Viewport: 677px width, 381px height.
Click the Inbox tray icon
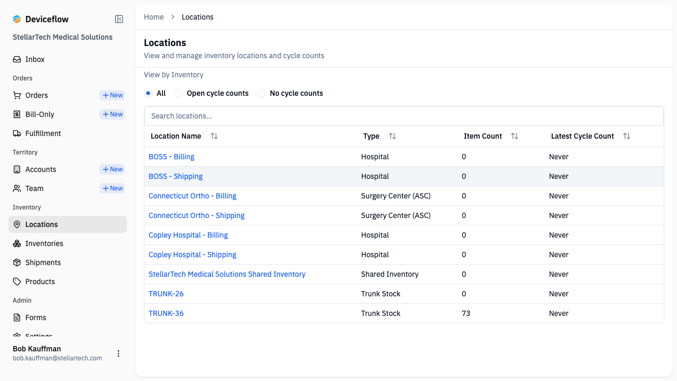tap(17, 59)
